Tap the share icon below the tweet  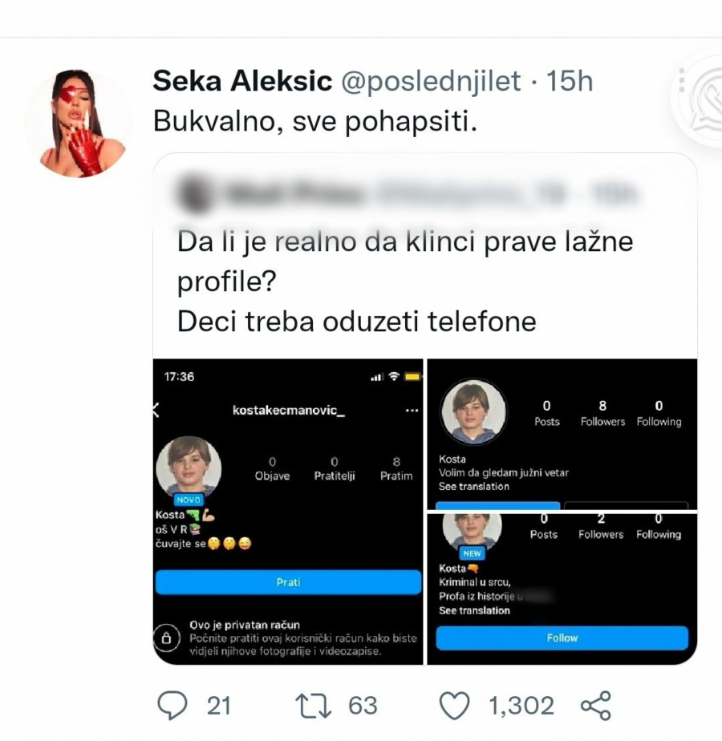(x=594, y=705)
